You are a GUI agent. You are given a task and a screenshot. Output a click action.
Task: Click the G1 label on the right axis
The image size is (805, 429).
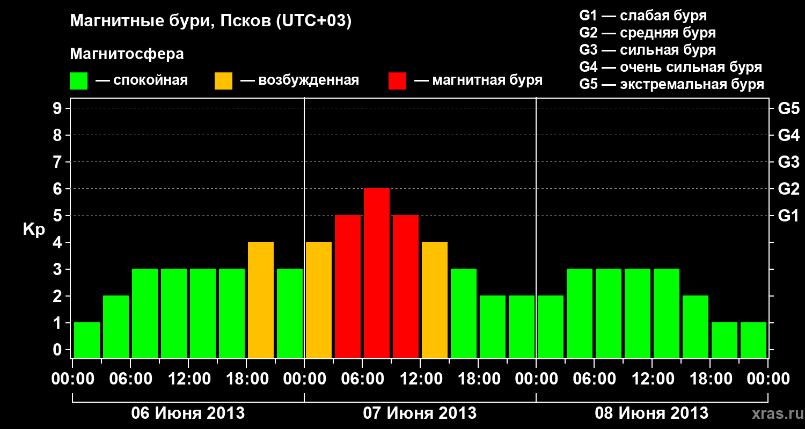[x=788, y=216]
